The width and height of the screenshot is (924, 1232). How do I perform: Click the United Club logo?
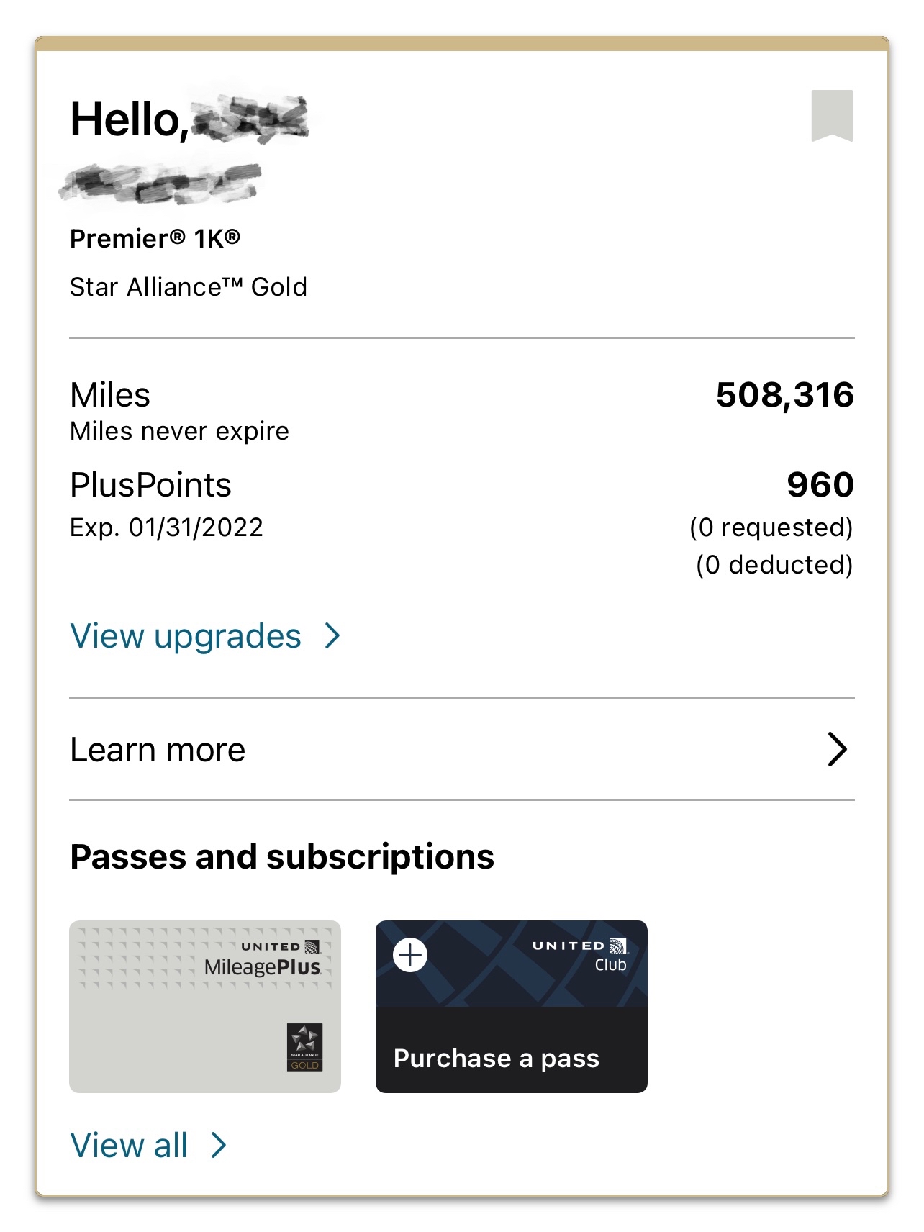pos(580,955)
